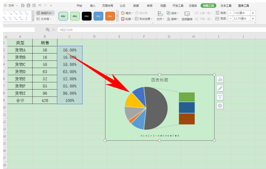Screen dimensions: 266x169
Task: Switch to the 云服务 tab
Action: point(193,6)
